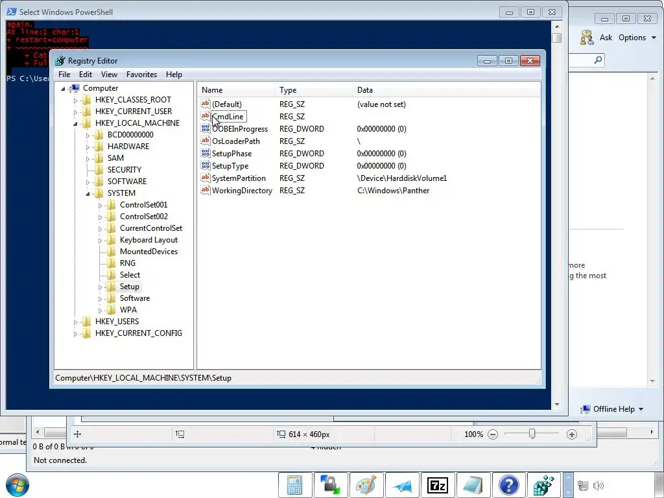Click the OsLoaderPath string value icon
Viewport: 664px width, 498px height.
206,141
